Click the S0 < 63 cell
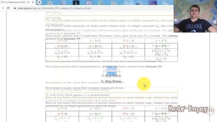Screen dimensions: 217x122 point(128,57)
